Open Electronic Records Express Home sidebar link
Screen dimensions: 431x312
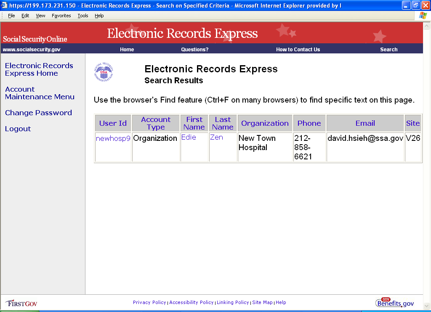pos(39,69)
